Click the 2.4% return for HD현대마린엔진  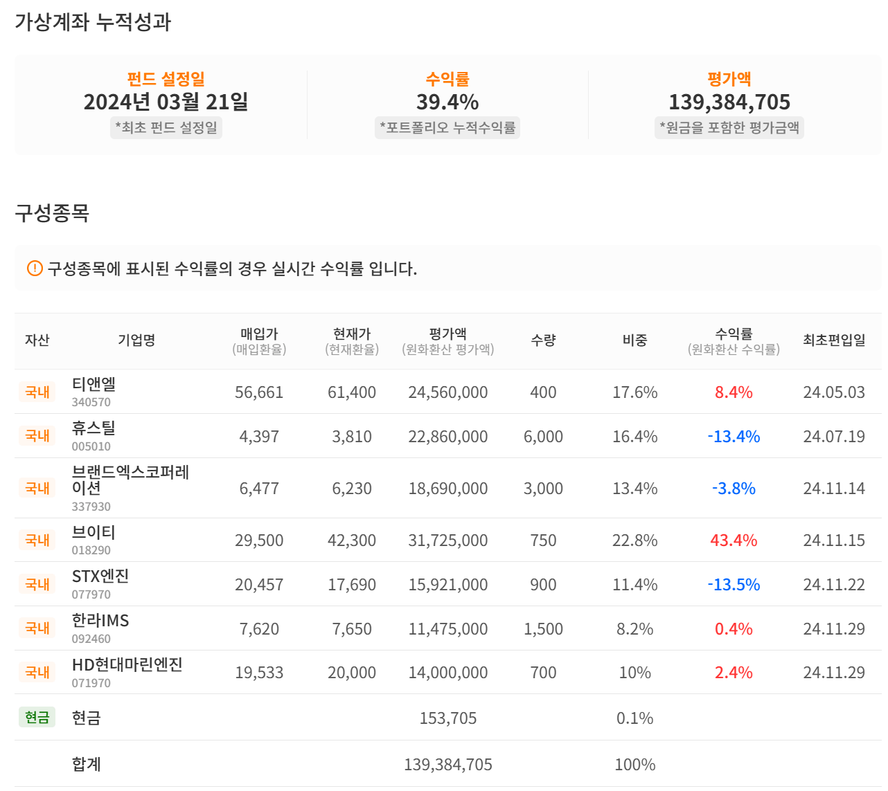point(734,673)
